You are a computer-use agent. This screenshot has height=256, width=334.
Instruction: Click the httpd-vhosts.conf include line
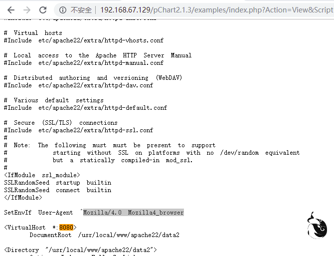click(x=83, y=40)
